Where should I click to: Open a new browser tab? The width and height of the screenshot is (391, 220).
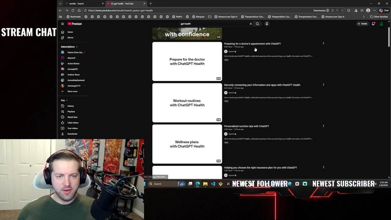pyautogui.click(x=151, y=4)
